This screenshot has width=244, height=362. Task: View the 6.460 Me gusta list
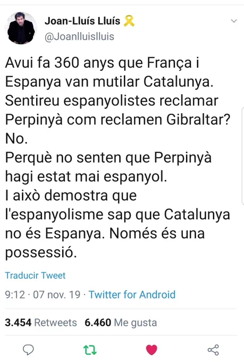pos(121,323)
